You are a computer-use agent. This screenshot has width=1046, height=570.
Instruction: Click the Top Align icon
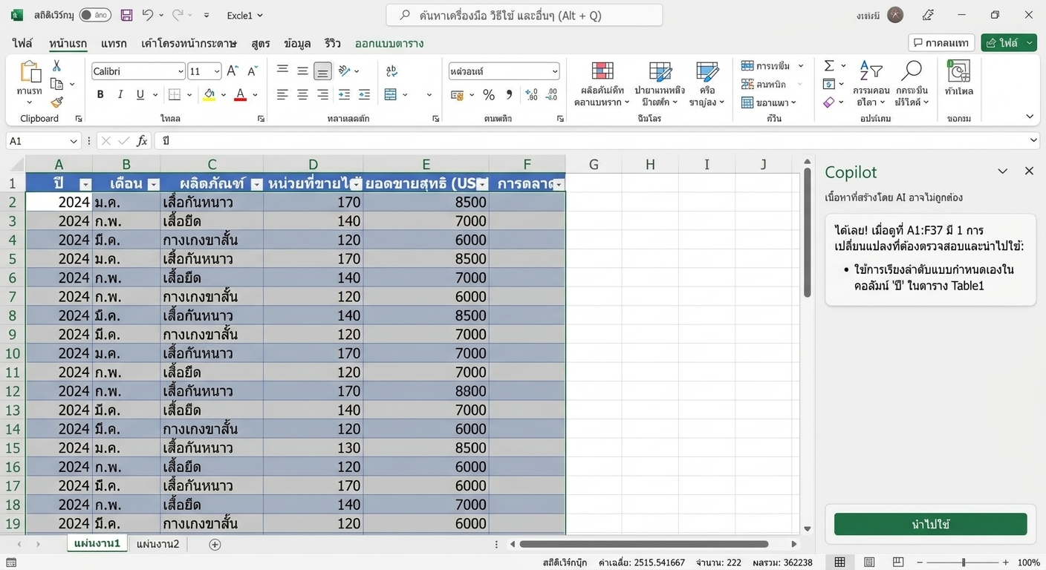tap(282, 71)
